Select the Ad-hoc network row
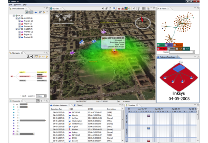Image resolution: width=208 pixels, height=143 pixels. 86,118
